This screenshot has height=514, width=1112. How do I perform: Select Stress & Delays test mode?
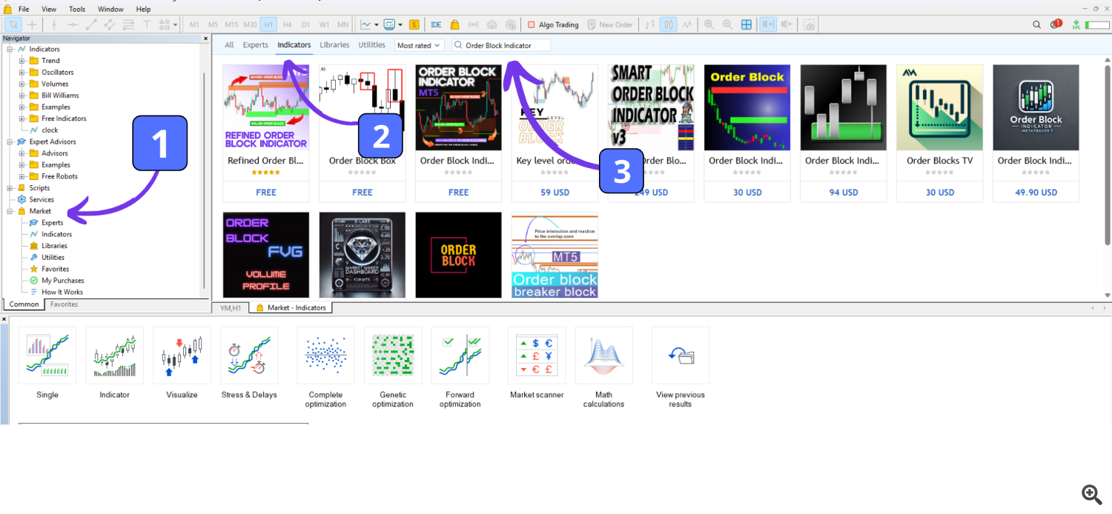click(x=249, y=364)
